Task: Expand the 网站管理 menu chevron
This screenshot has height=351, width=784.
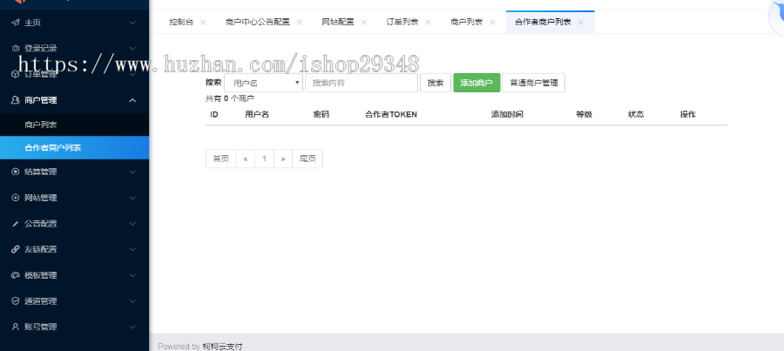Action: coord(132,198)
